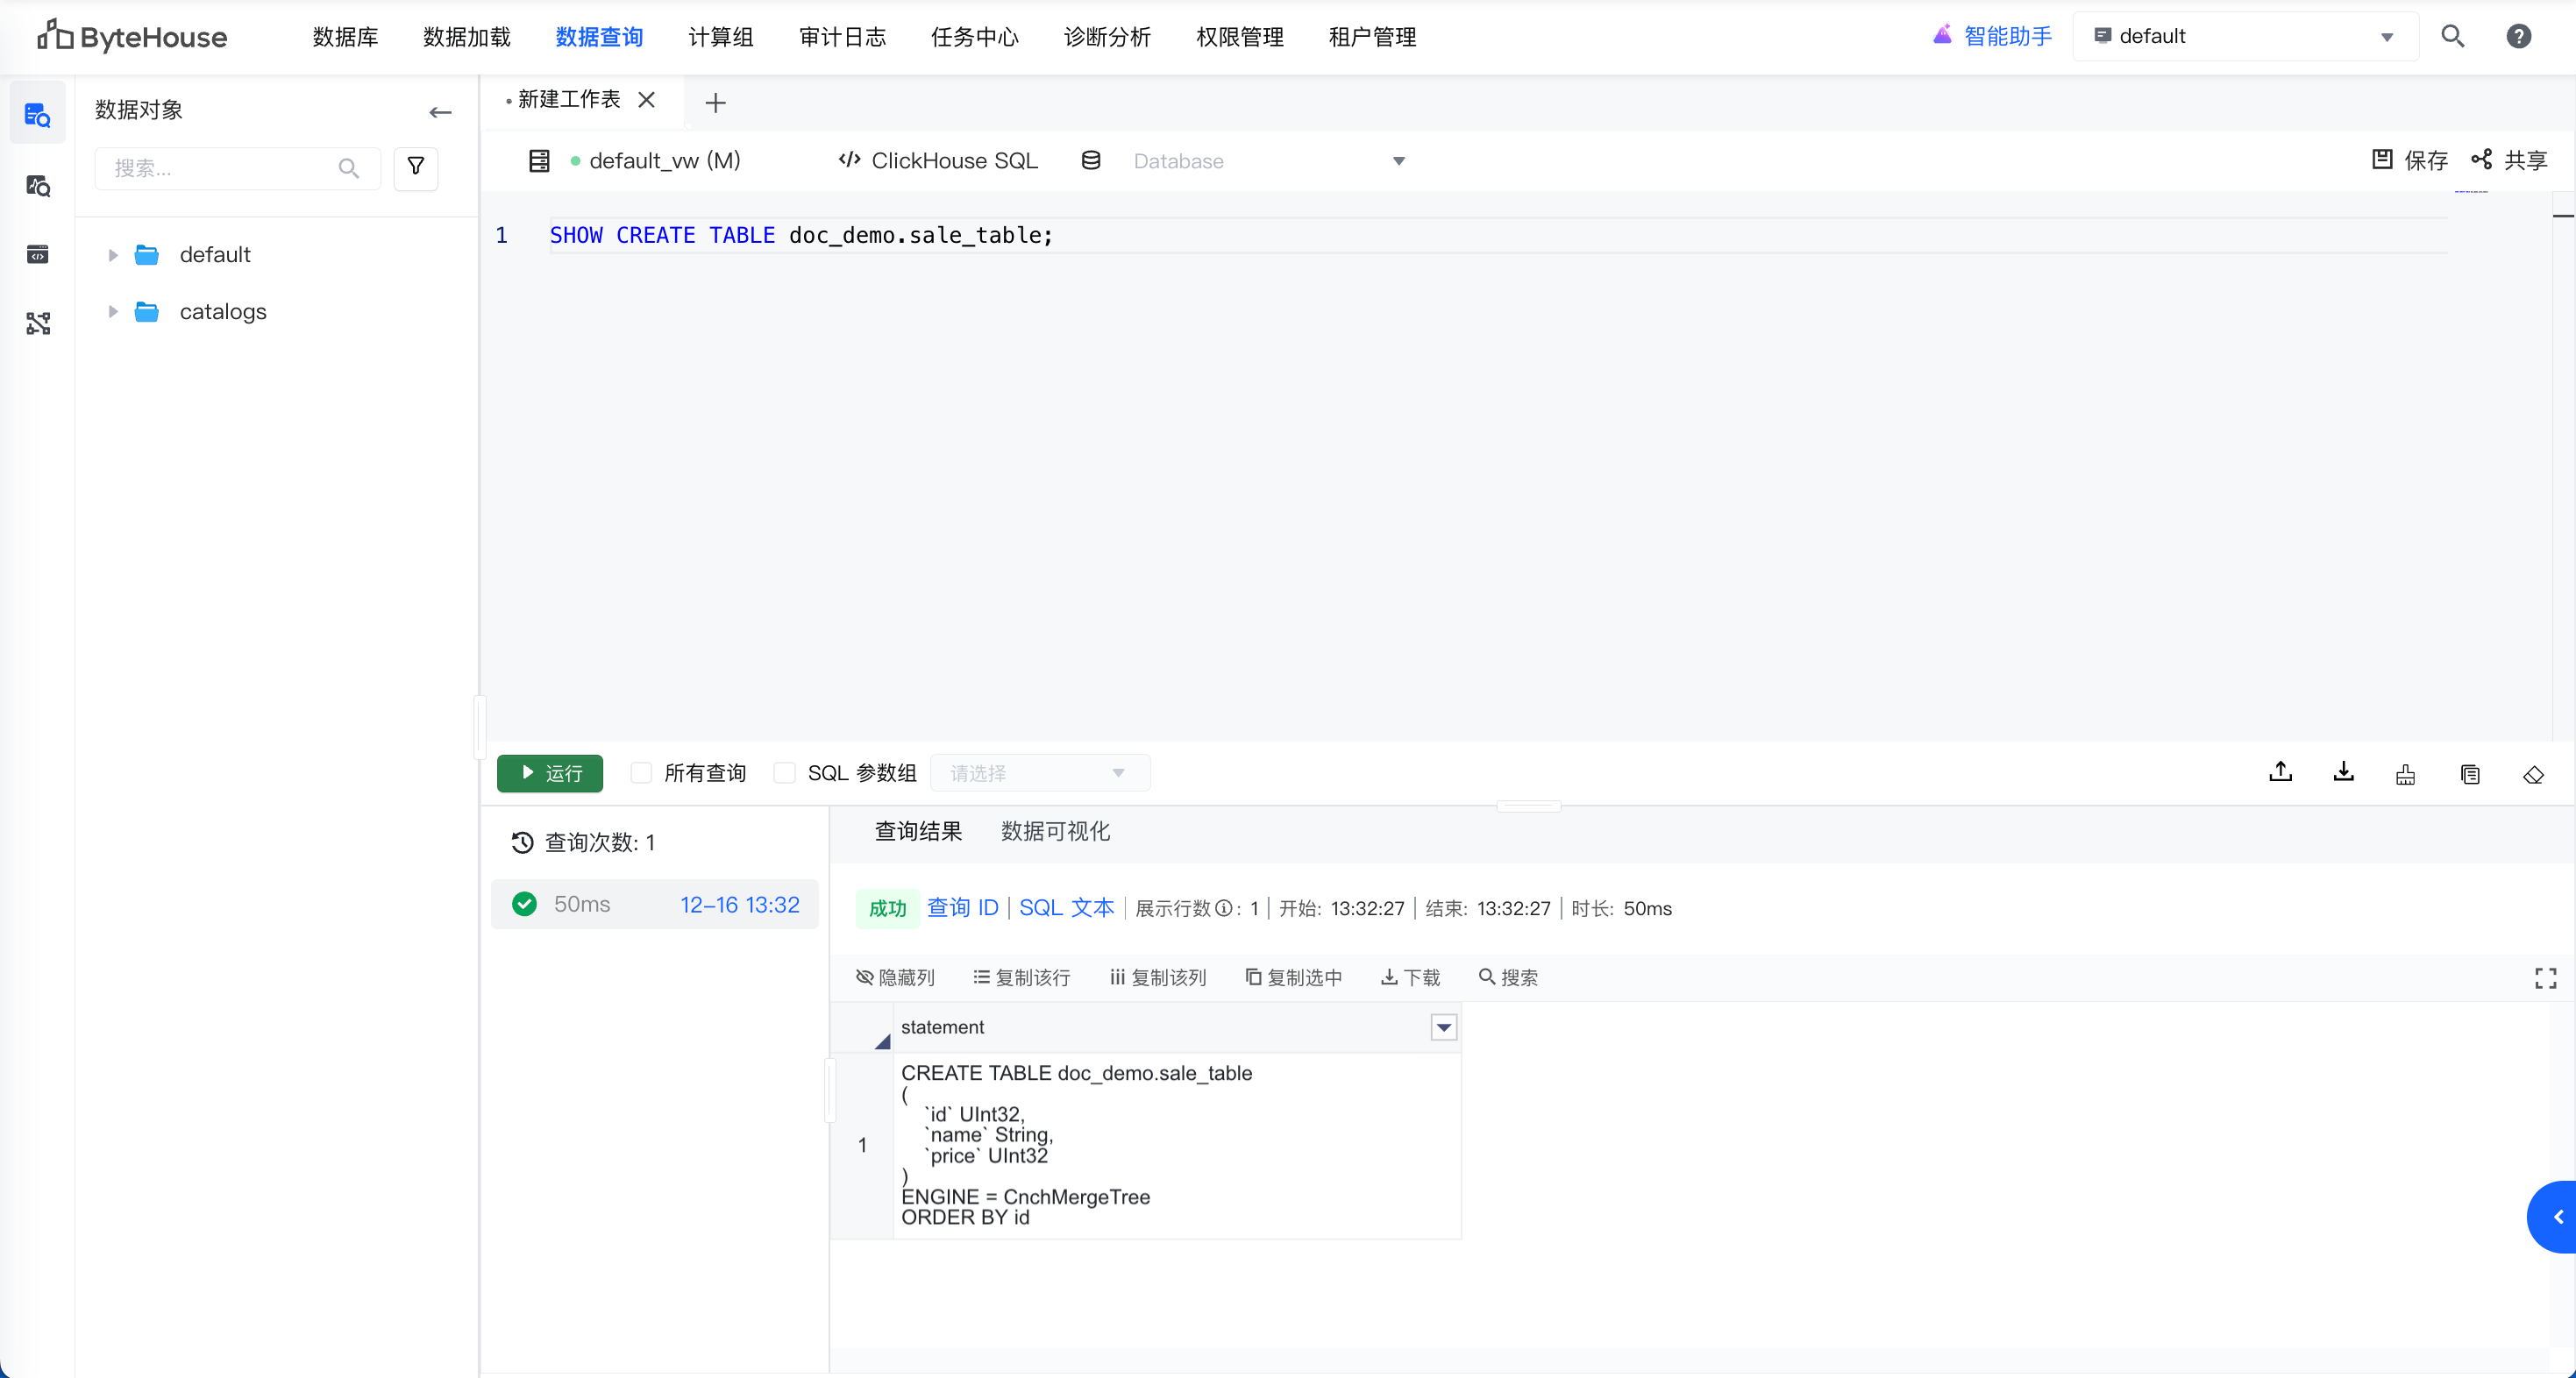This screenshot has height=1378, width=2576.
Task: Enable the 所有查询 checkbox
Action: click(x=642, y=772)
